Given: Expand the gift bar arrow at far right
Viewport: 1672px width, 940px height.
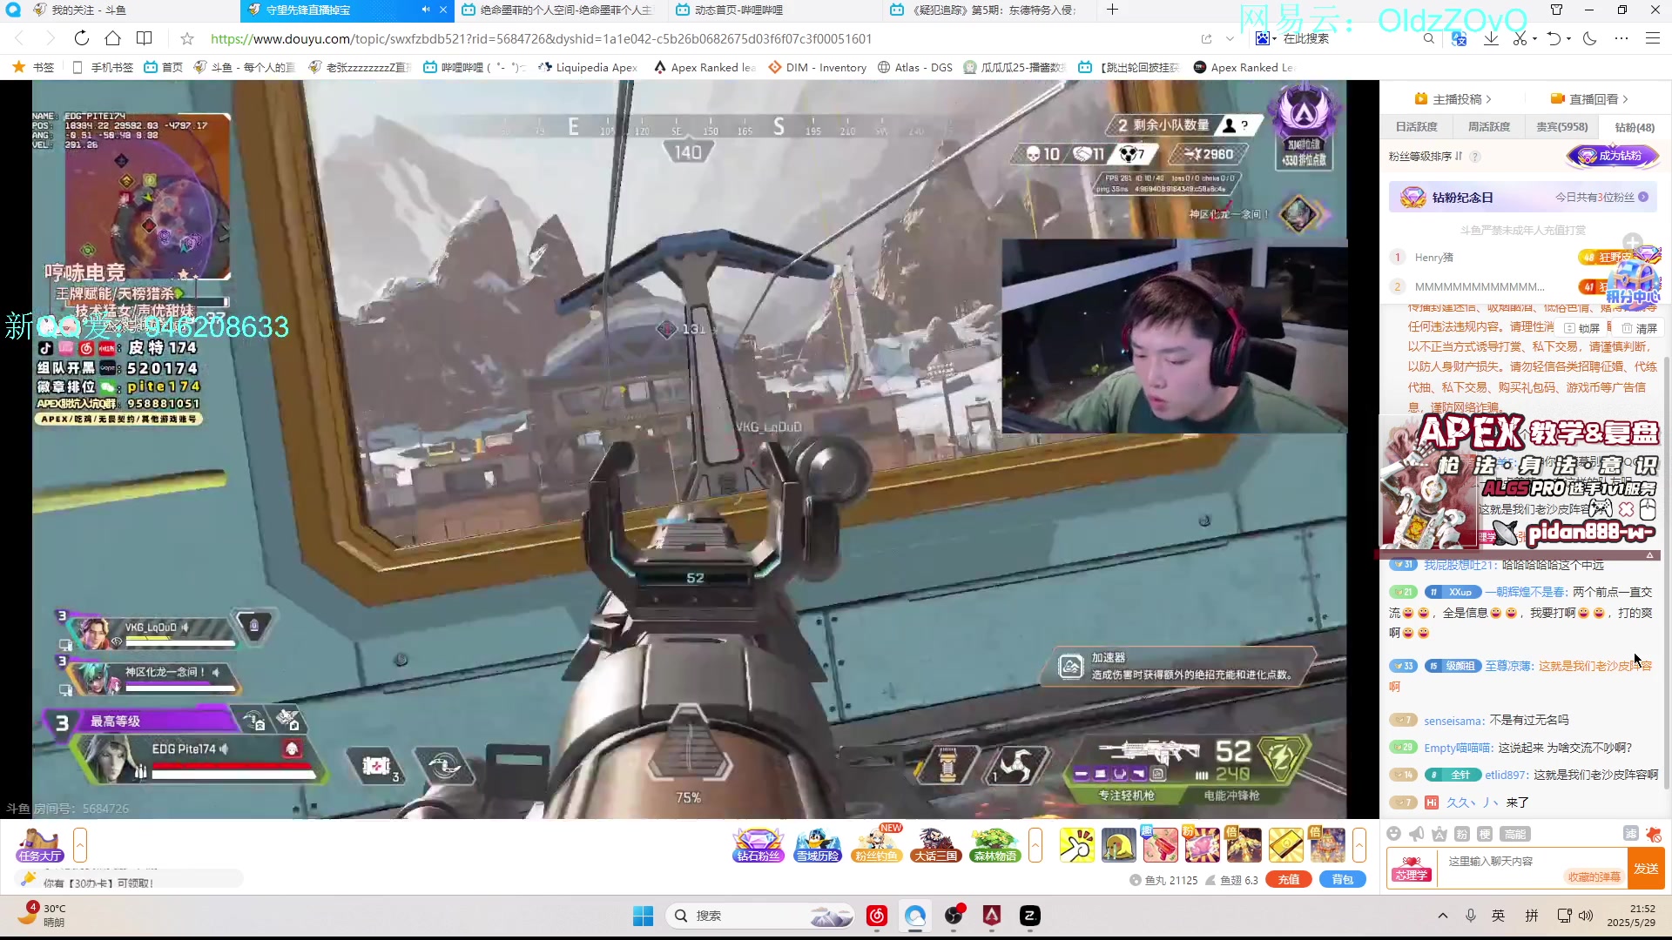Looking at the screenshot, I should click(1359, 845).
